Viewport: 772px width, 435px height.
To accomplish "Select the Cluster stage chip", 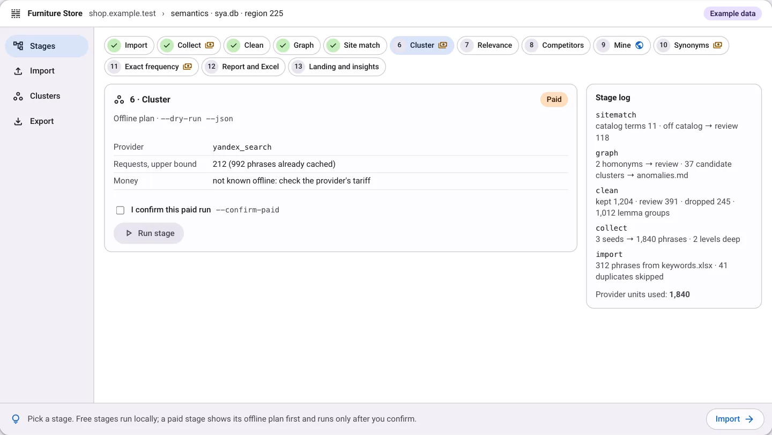I will coord(422,45).
